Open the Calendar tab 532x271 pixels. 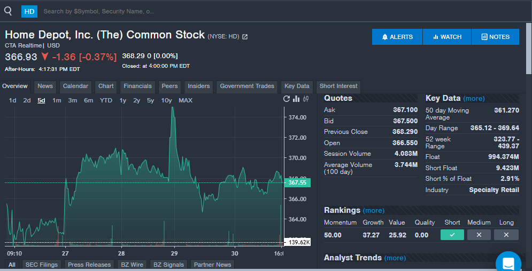tap(75, 86)
